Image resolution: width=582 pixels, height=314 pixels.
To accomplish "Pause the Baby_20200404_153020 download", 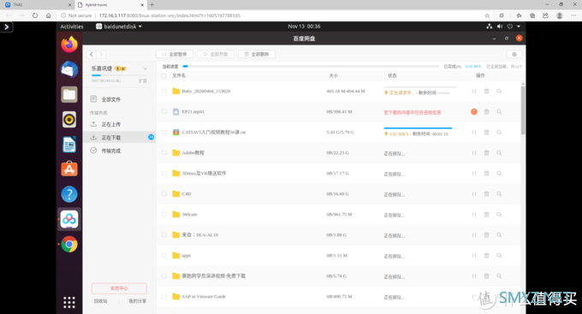I will point(474,92).
